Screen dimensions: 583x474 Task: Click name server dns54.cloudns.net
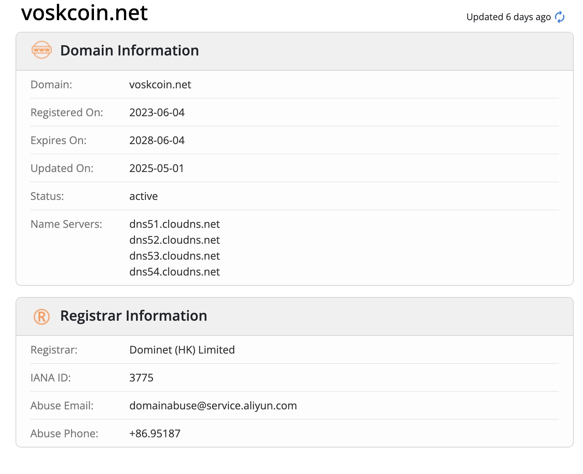[x=175, y=272]
